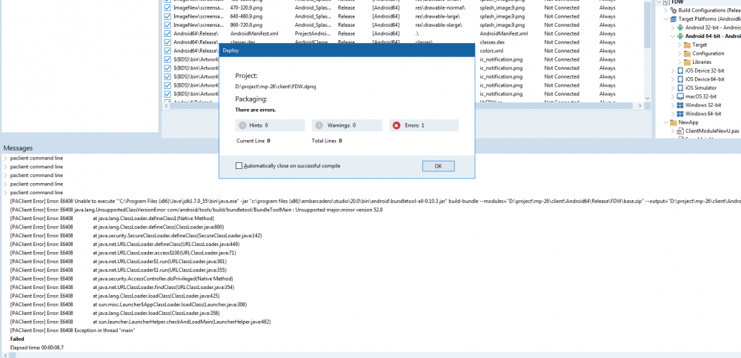This screenshot has width=741, height=358.
Task: Click the Warnings icon in Deploy dialog
Action: click(x=320, y=125)
